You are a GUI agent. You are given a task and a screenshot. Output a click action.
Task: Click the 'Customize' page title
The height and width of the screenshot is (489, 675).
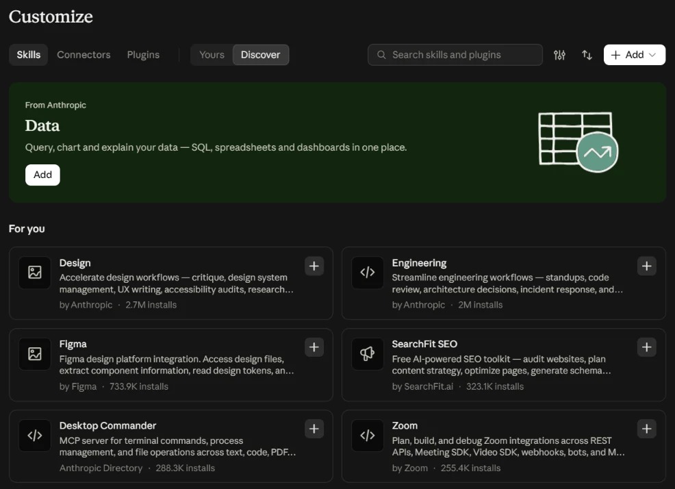click(51, 17)
